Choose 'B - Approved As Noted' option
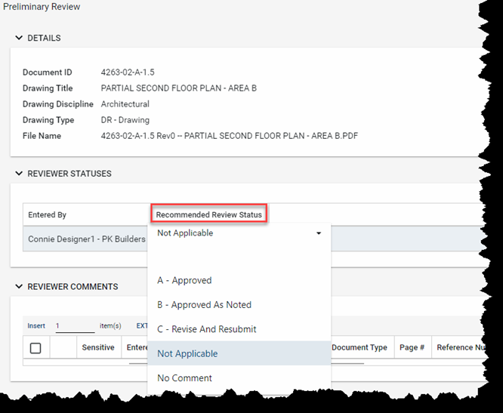Image resolution: width=503 pixels, height=413 pixels. click(204, 305)
